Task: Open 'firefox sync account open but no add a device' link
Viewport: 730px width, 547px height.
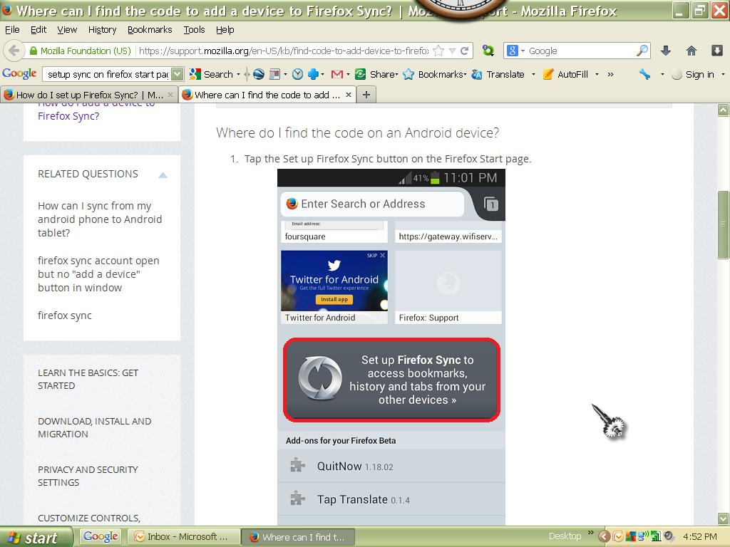Action: tap(98, 274)
